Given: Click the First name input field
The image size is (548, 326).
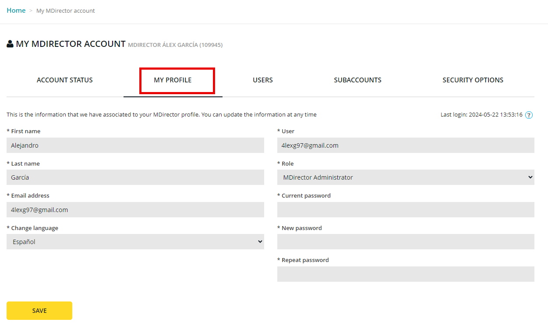Looking at the screenshot, I should (135, 145).
